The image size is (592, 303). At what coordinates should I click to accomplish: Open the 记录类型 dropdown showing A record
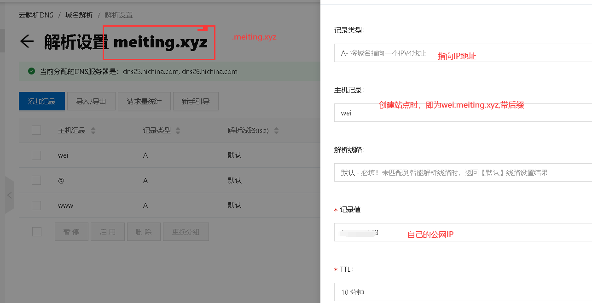pyautogui.click(x=463, y=53)
